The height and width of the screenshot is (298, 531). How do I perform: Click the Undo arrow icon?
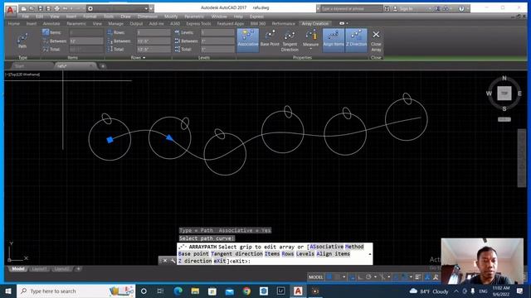pyautogui.click(x=65, y=8)
